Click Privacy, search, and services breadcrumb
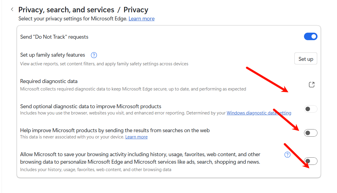 pos(66,10)
